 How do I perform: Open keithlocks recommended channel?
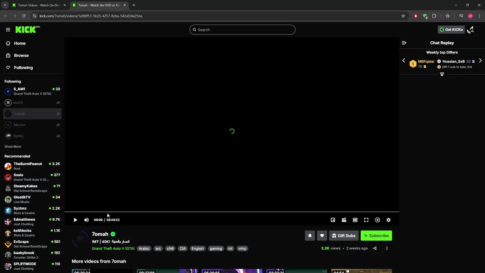point(32,233)
